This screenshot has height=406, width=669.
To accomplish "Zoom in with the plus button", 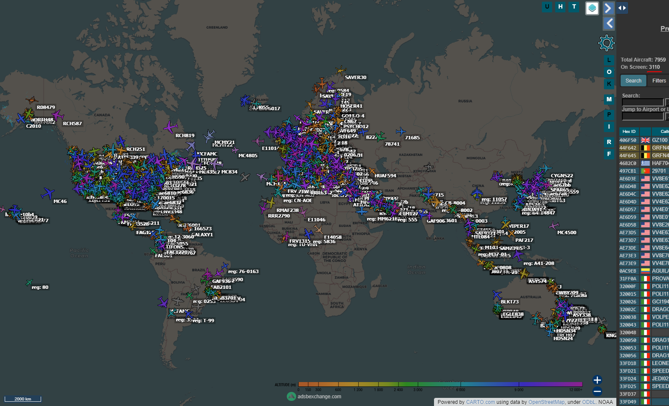I will 598,380.
